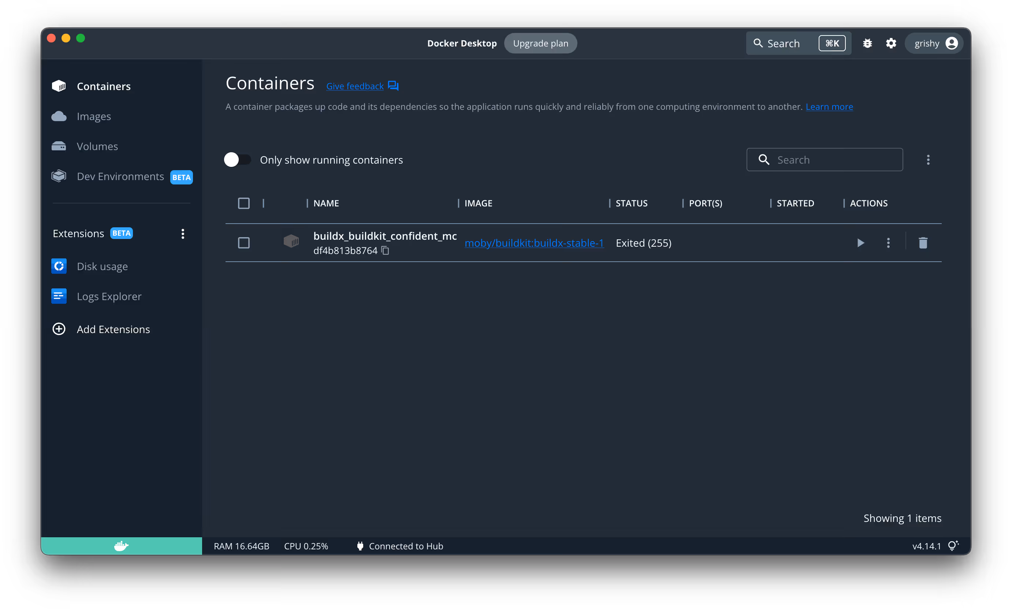This screenshot has height=609, width=1012.
Task: Open more actions menu for buildx container
Action: pyautogui.click(x=888, y=243)
